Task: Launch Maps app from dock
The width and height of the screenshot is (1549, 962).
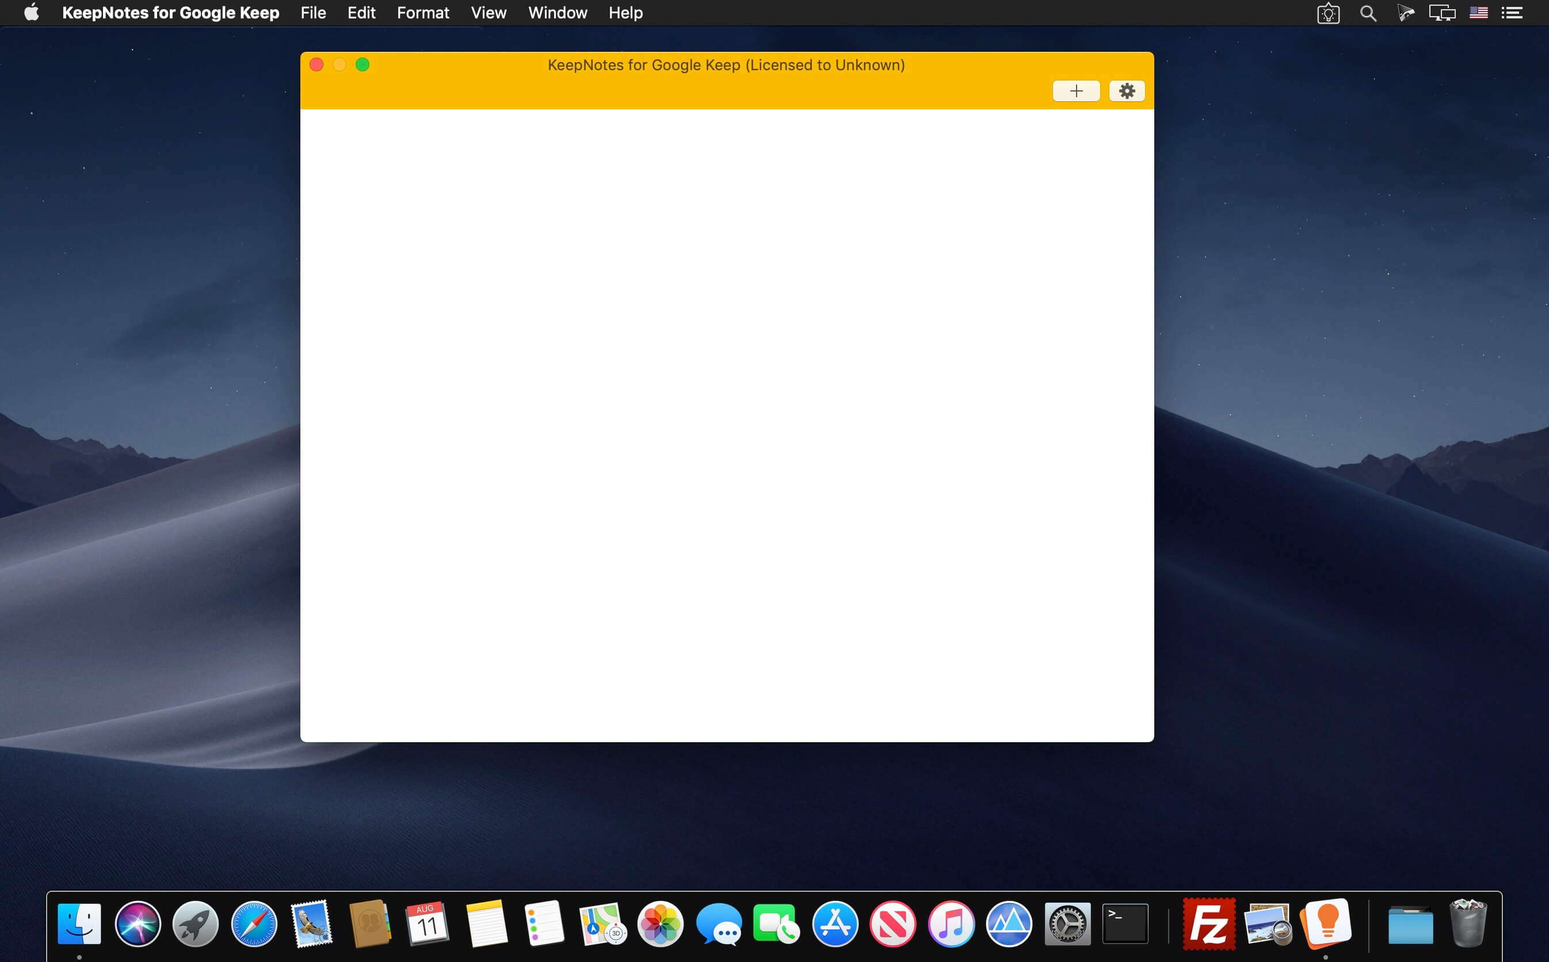Action: [x=601, y=923]
